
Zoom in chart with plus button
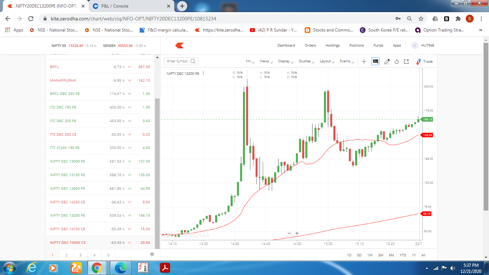pos(297,233)
